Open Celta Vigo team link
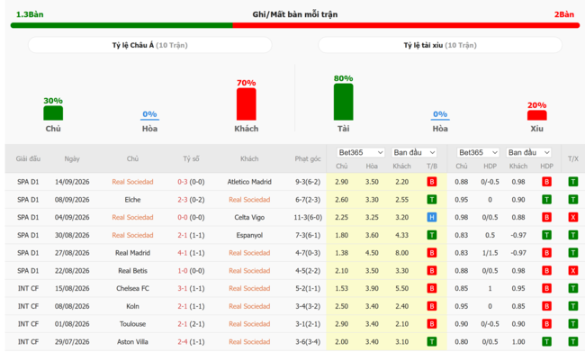This screenshot has width=585, height=352. pos(249,217)
